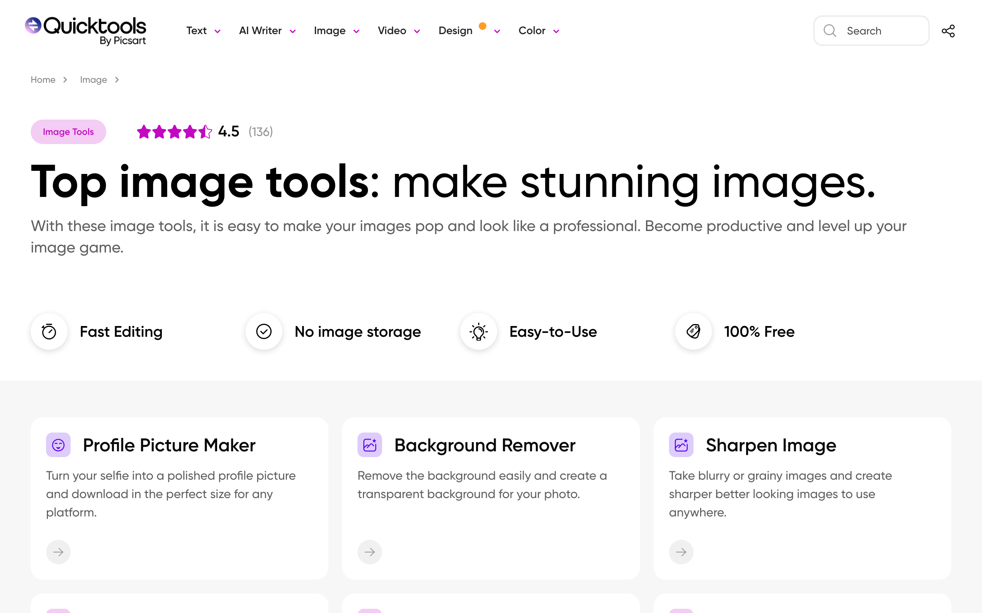Open the Color navigation menu
The height and width of the screenshot is (613, 982).
[x=532, y=31]
